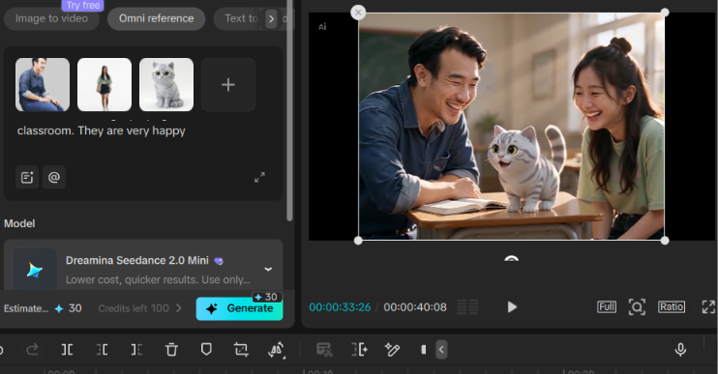The height and width of the screenshot is (374, 718).
Task: Click the bottom-right corner handle of image
Action: [665, 241]
